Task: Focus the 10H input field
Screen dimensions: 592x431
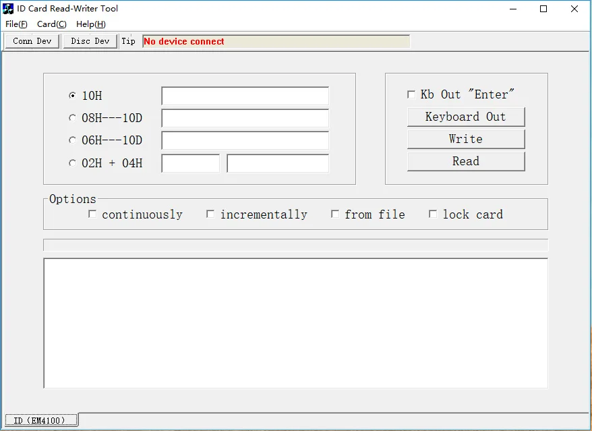Action: pyautogui.click(x=245, y=96)
